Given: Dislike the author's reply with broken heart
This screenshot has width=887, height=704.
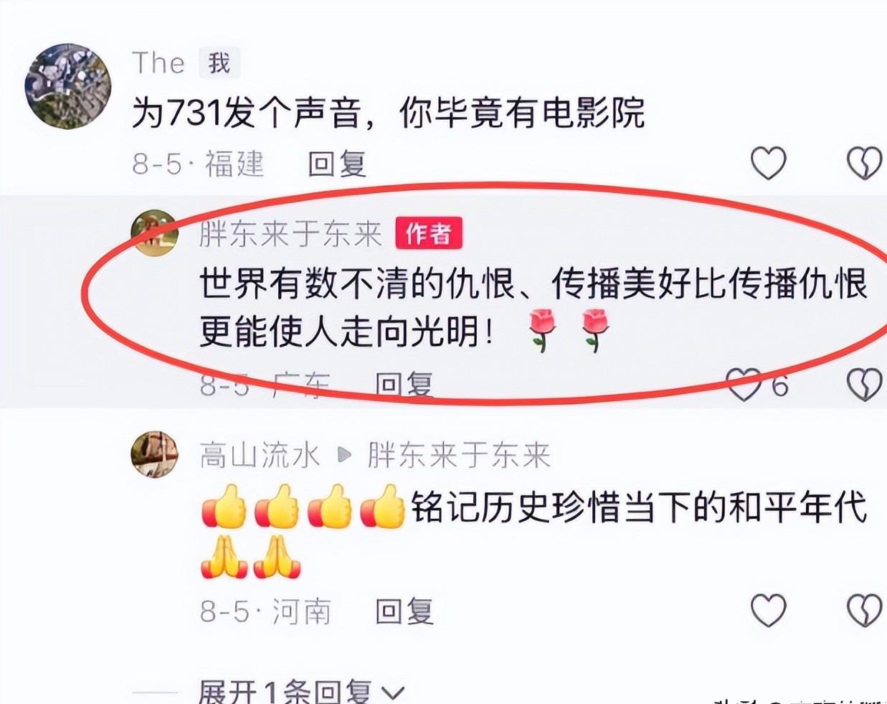Looking at the screenshot, I should 864,385.
